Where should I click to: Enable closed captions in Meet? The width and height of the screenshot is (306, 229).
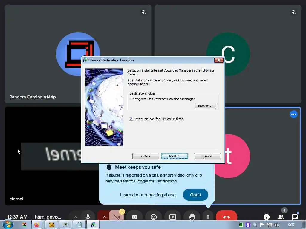click(134, 216)
